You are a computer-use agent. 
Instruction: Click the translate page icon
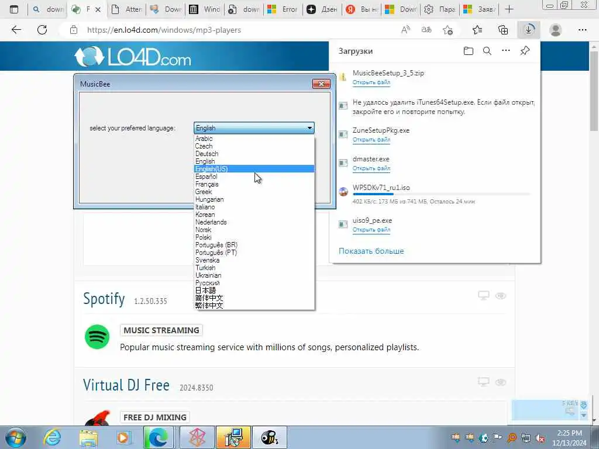426,30
